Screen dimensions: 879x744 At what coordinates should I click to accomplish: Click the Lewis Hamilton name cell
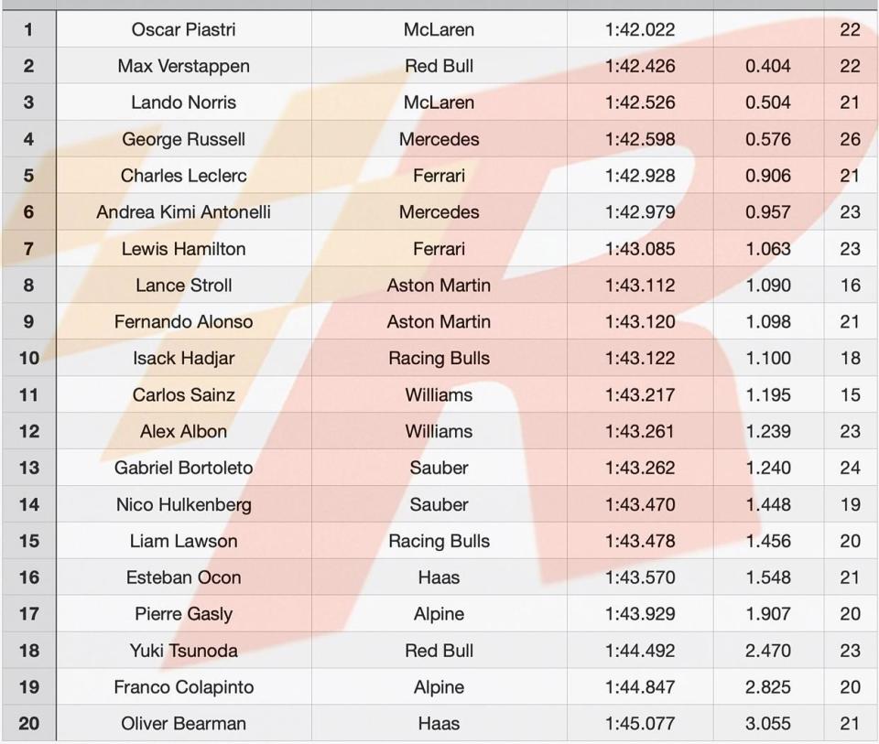coord(184,248)
